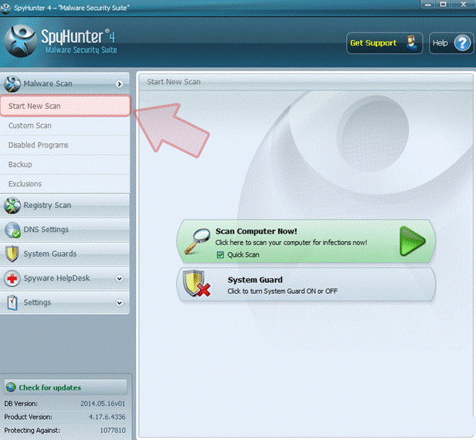Click the 'Start New Scan' panel heading

coord(174,82)
